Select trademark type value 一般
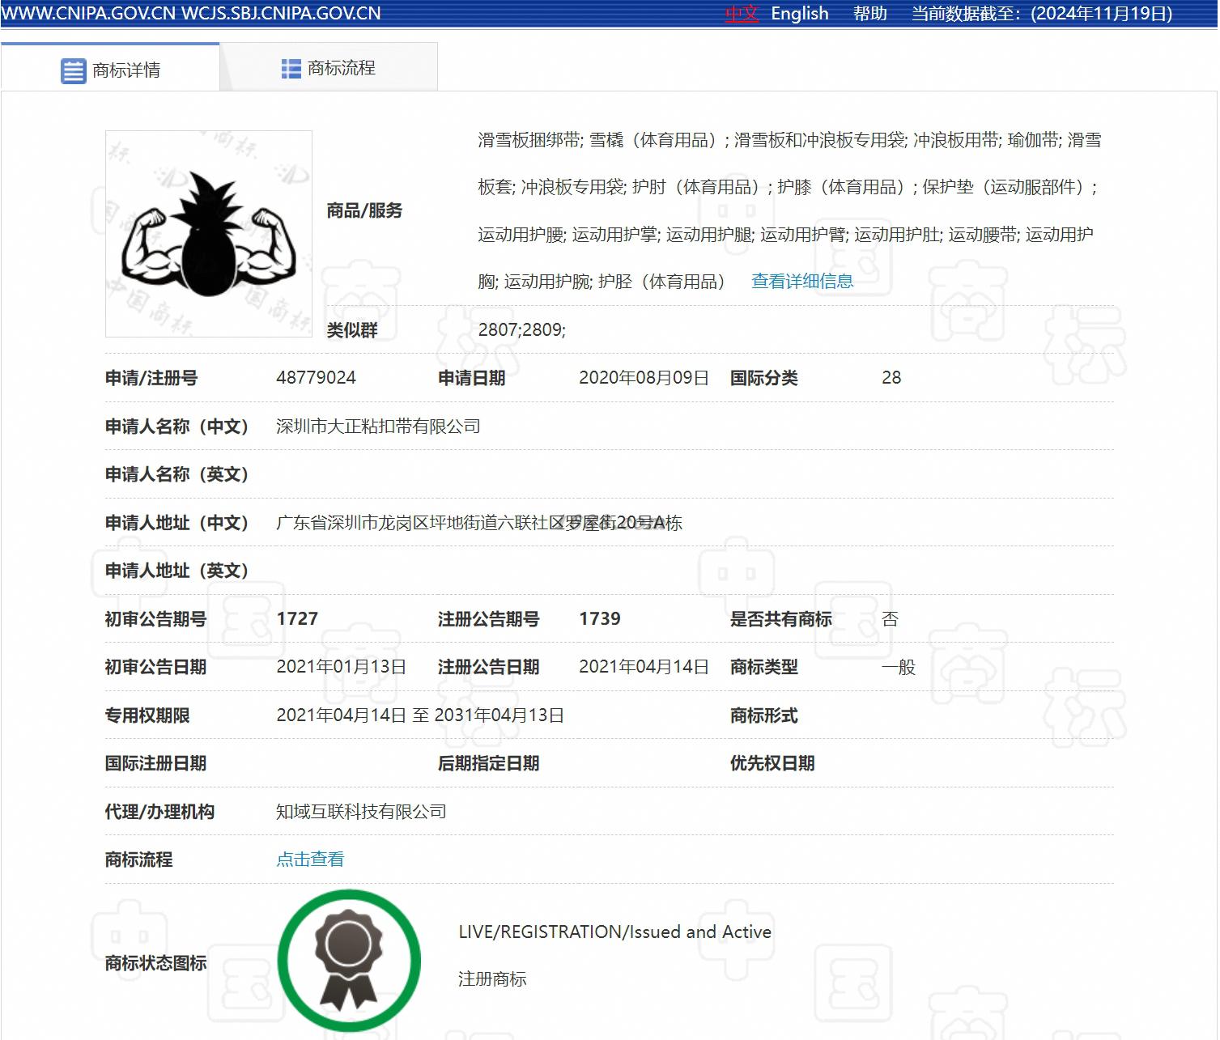The image size is (1220, 1040). [899, 667]
